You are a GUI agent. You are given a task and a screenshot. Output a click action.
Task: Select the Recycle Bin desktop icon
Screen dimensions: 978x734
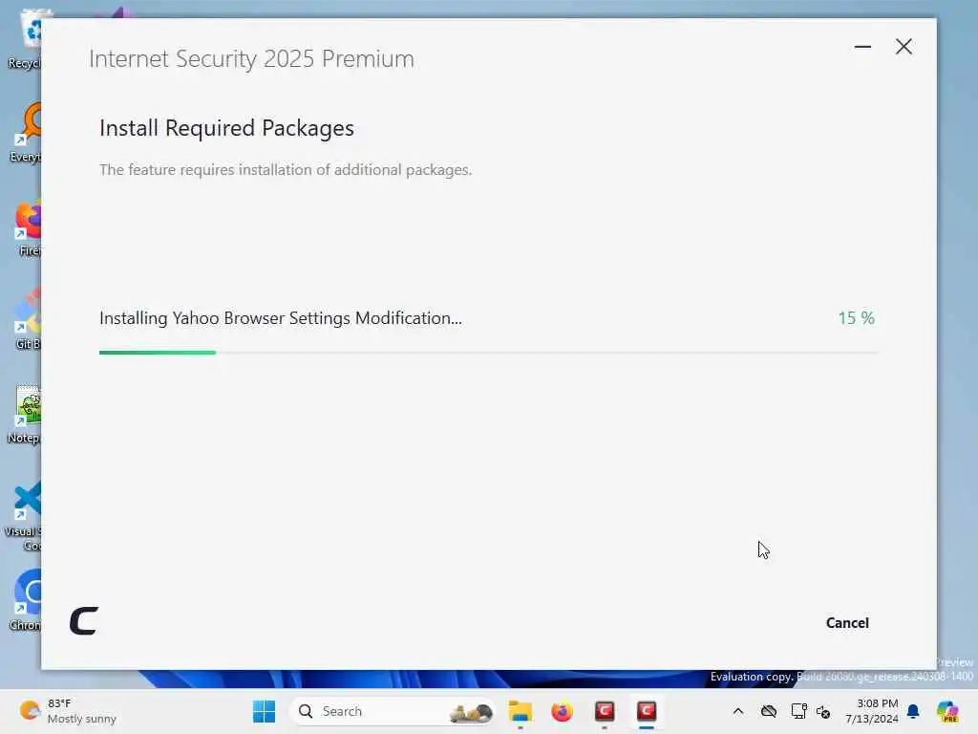(24, 38)
